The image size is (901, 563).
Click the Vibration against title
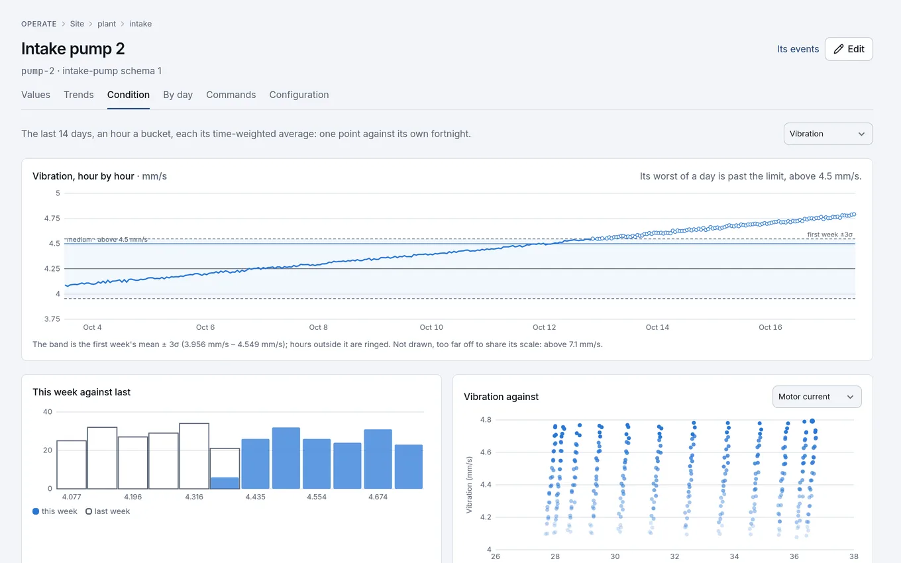[x=501, y=397]
